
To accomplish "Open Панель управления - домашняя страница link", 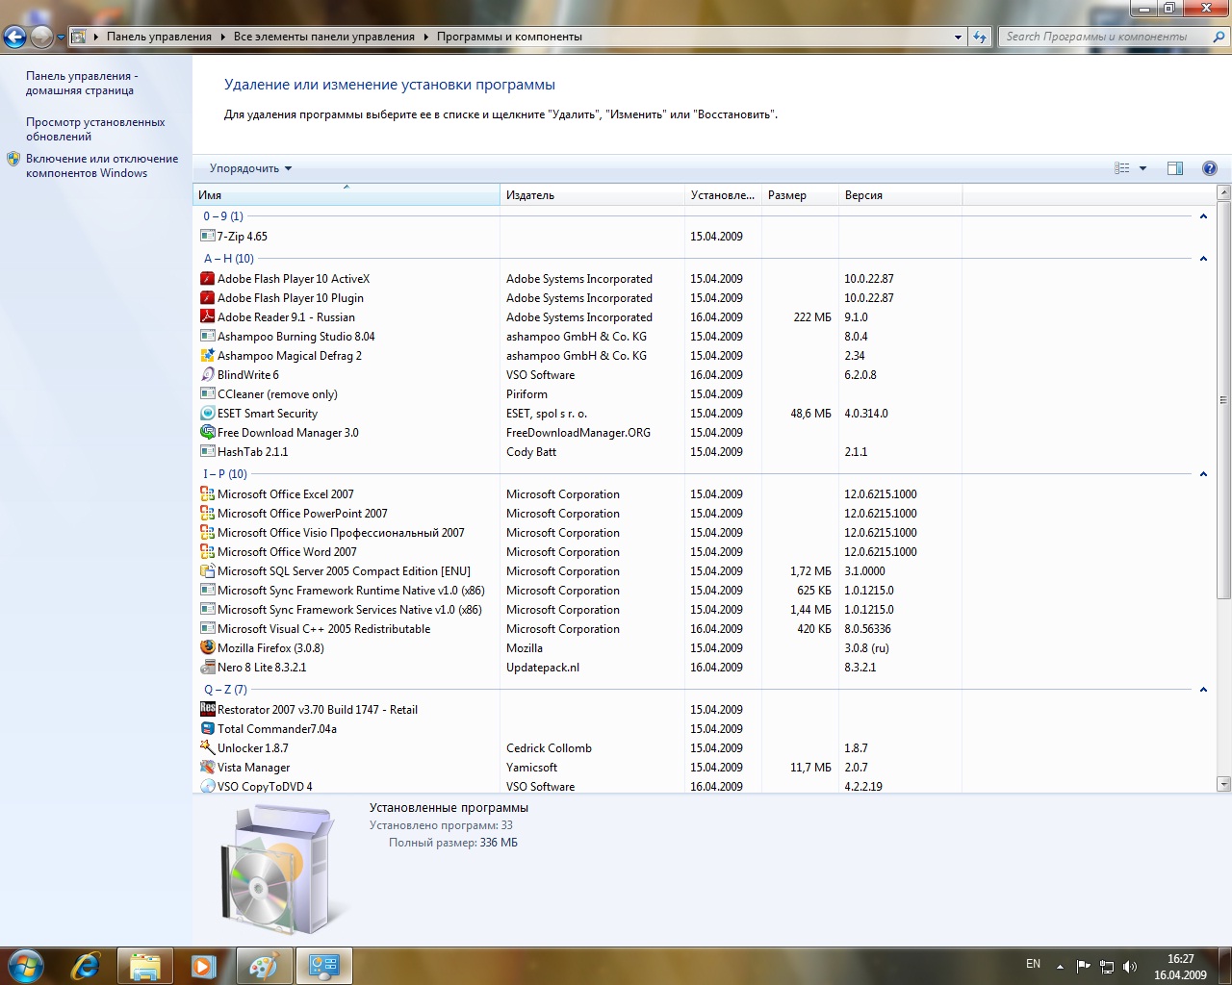I will (x=81, y=83).
